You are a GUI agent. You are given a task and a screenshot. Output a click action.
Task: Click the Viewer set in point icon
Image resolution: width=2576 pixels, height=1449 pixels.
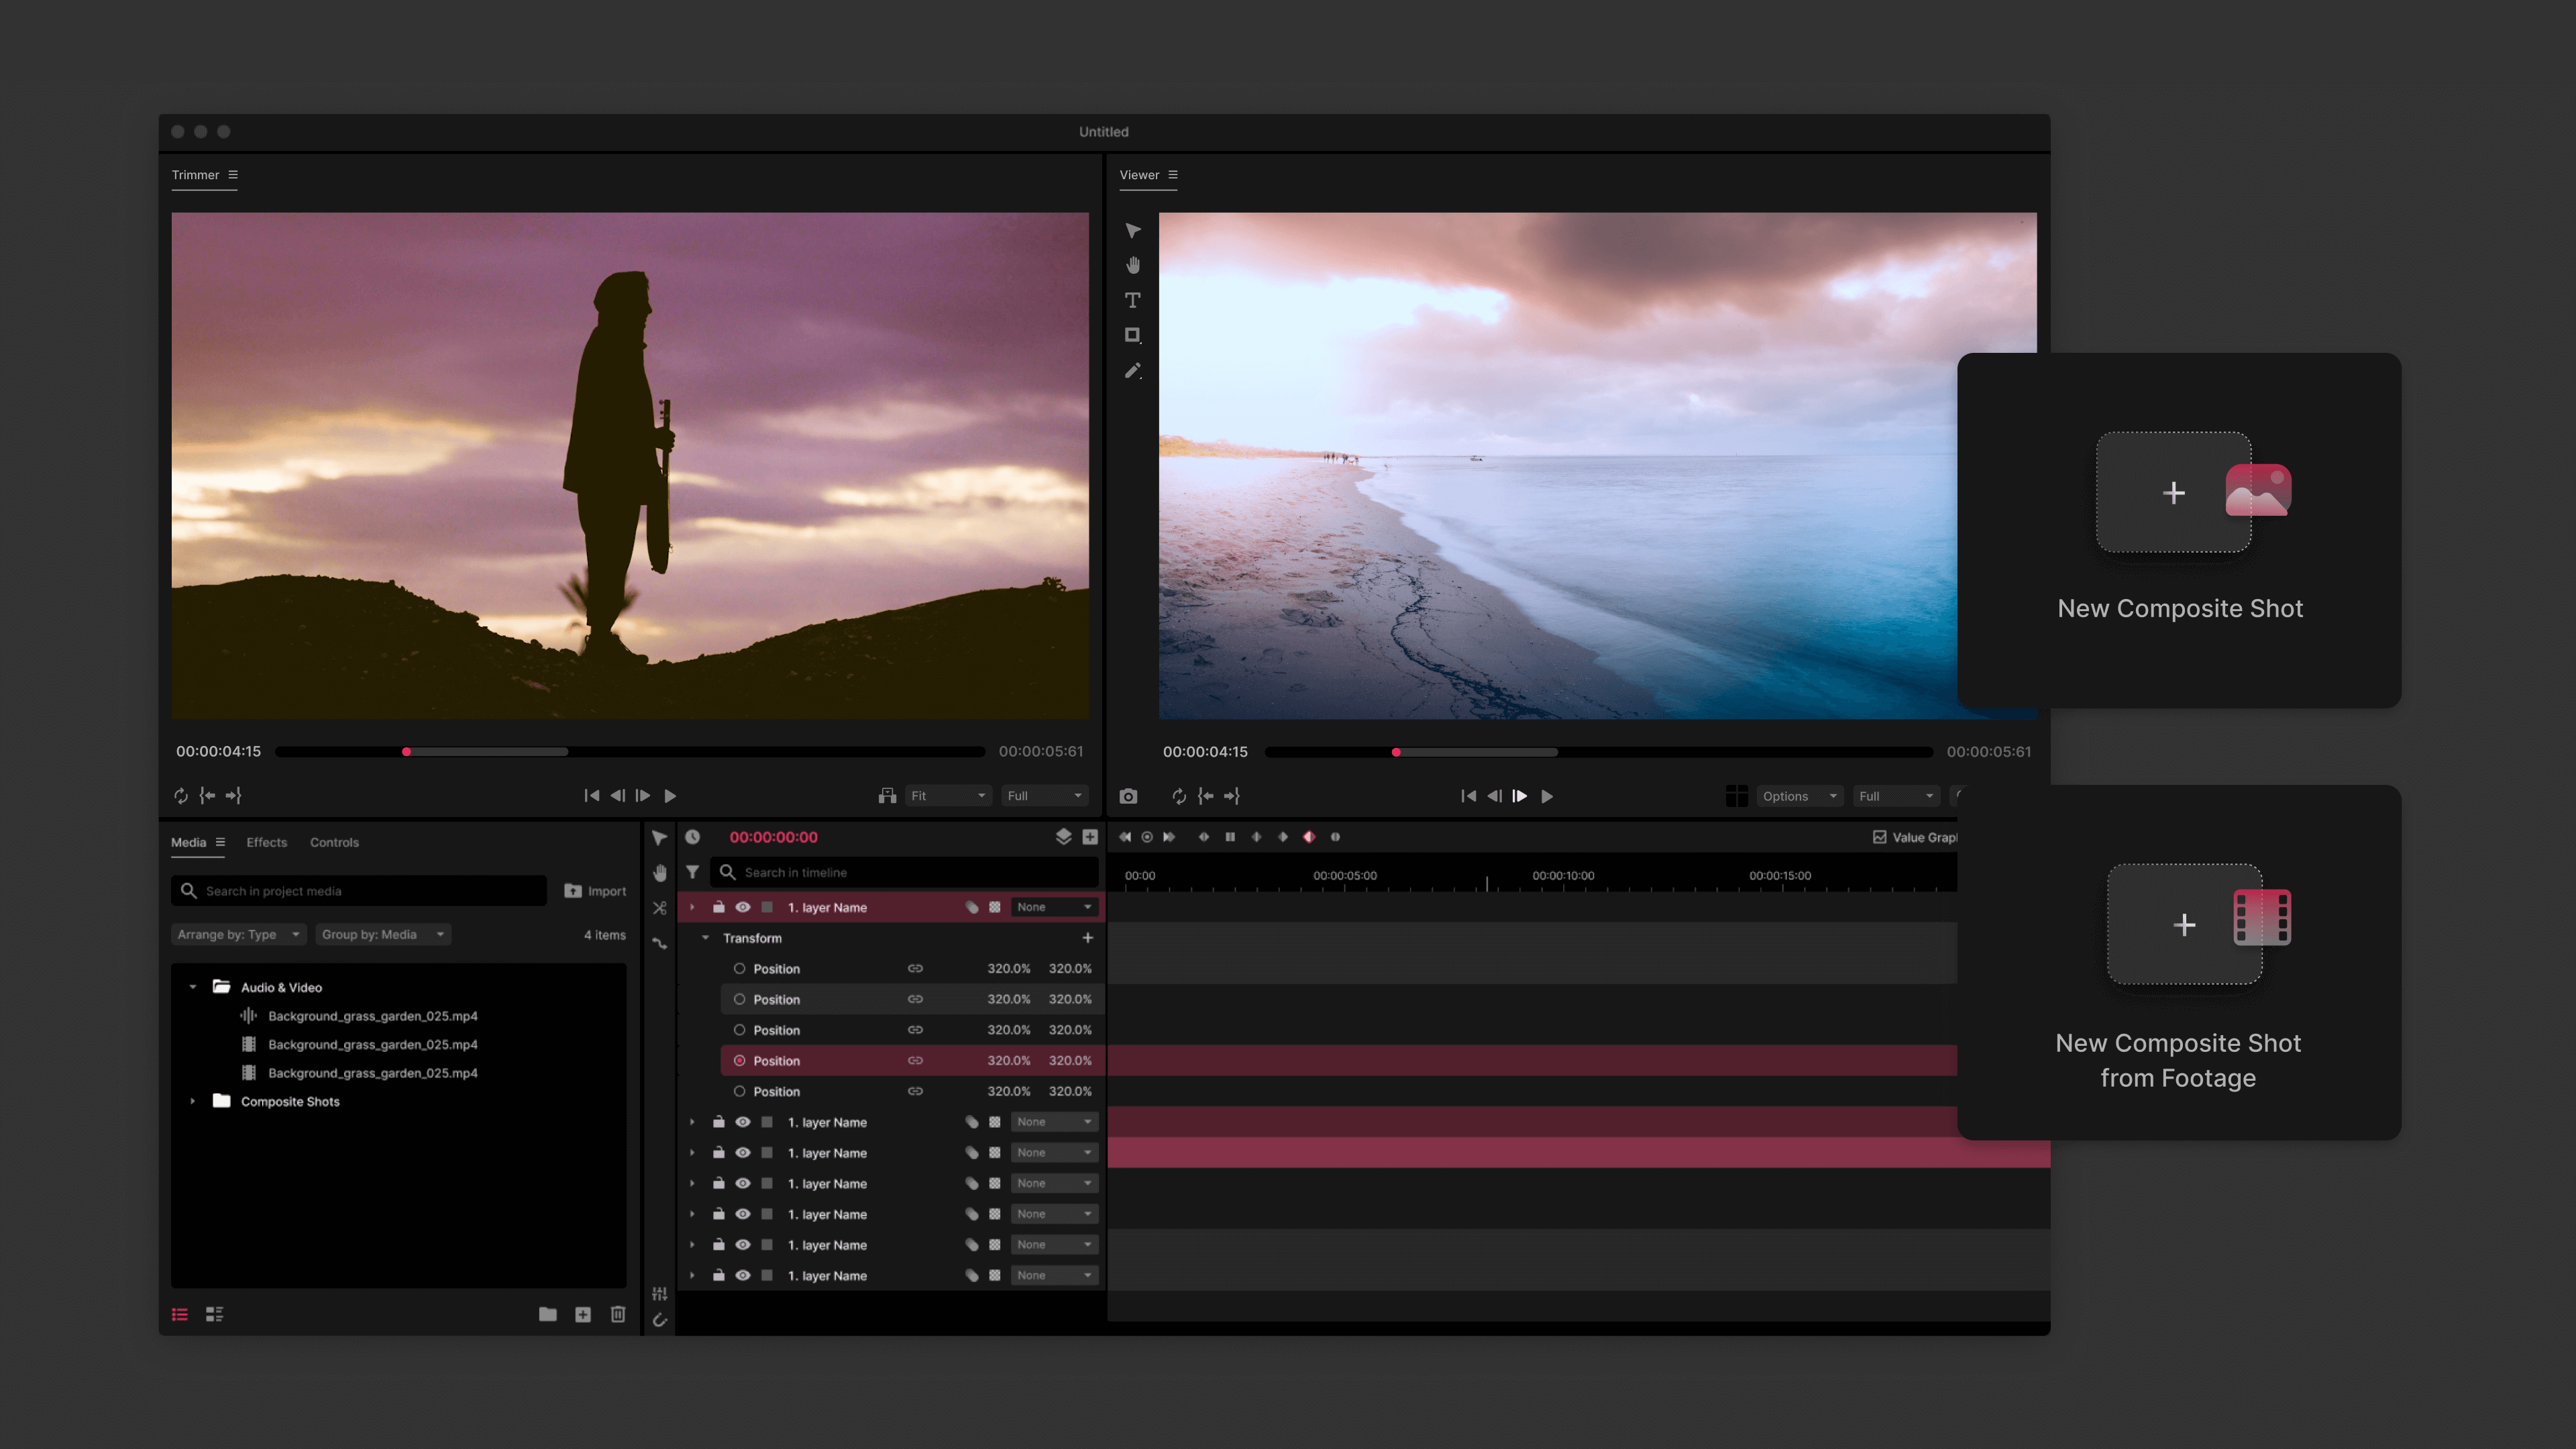[x=1206, y=796]
